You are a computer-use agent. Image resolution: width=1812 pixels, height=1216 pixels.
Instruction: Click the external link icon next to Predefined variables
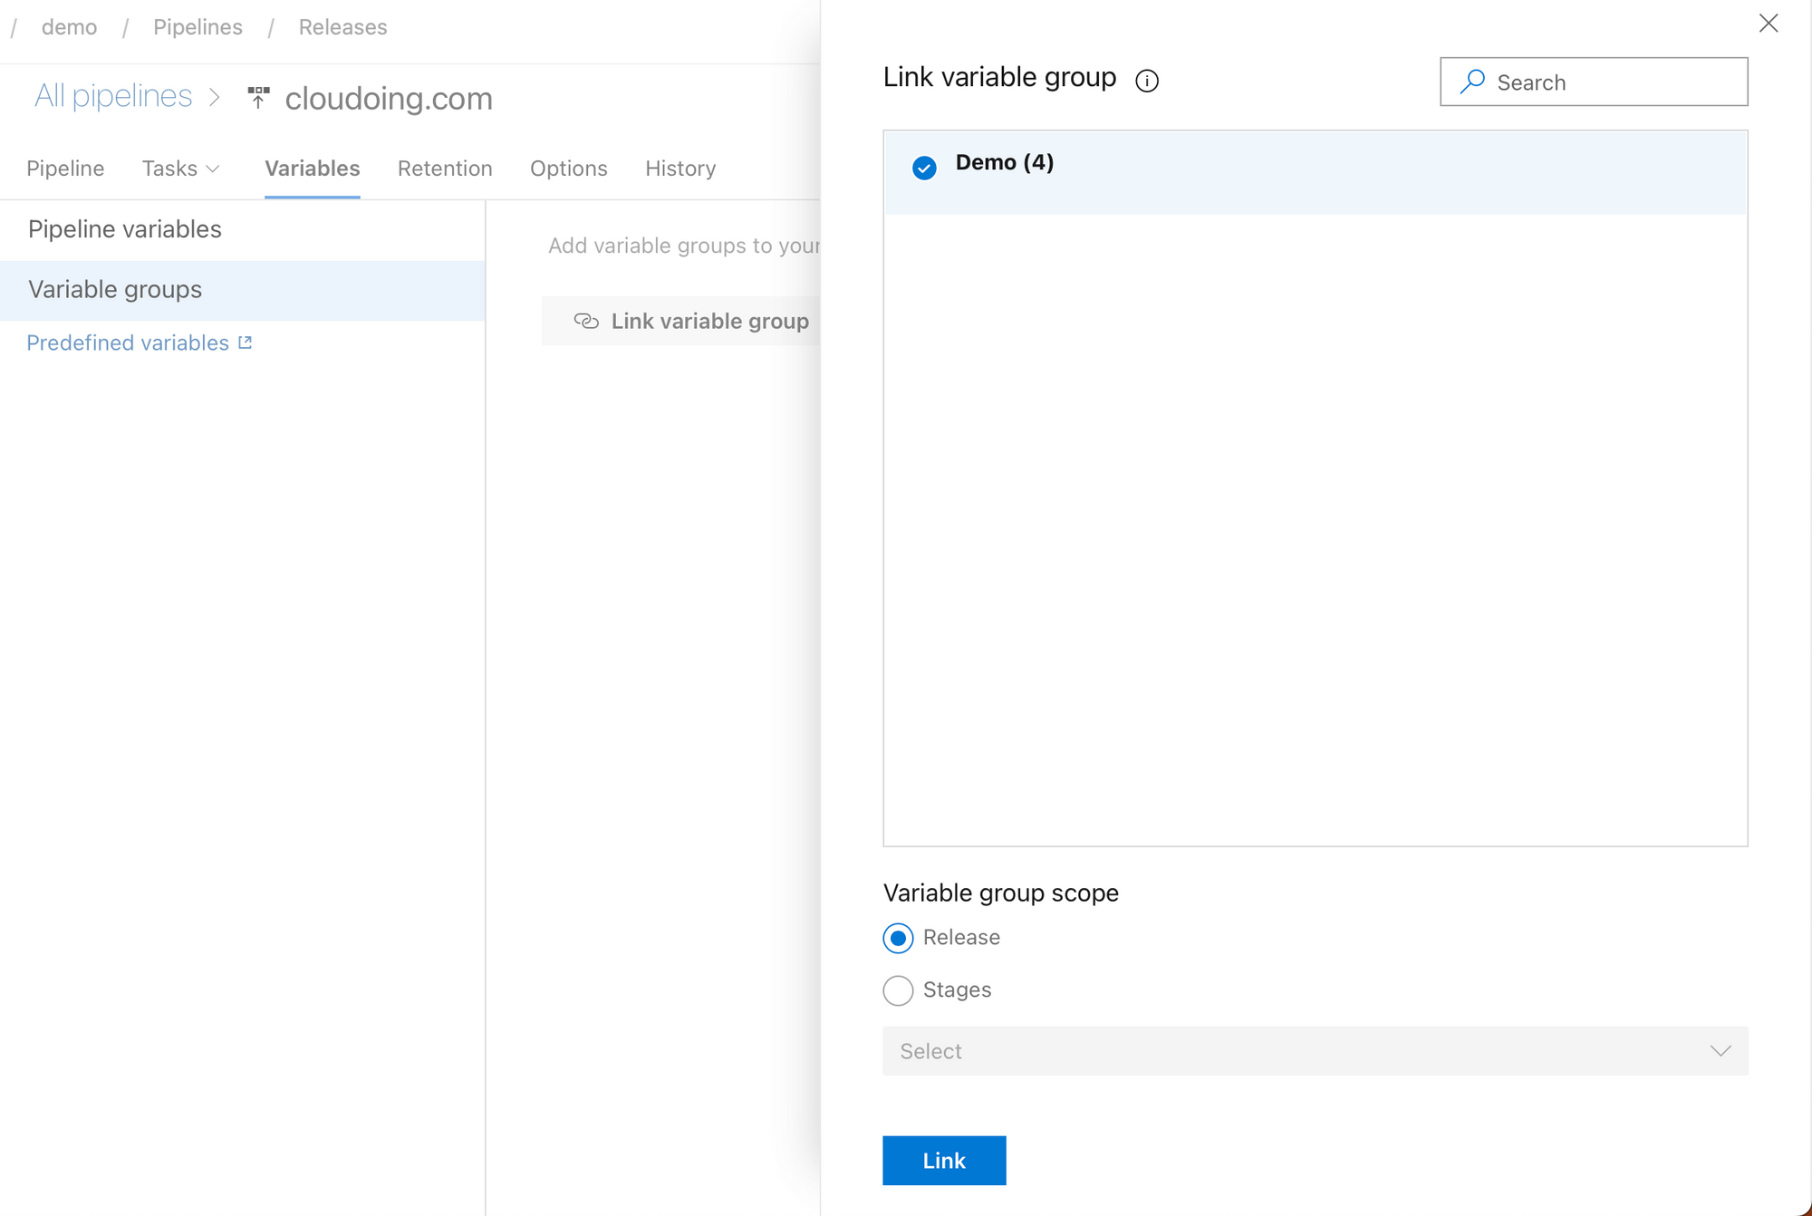point(244,341)
